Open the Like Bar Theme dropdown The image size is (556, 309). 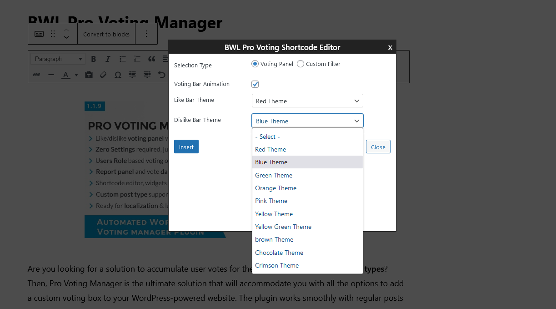point(307,101)
